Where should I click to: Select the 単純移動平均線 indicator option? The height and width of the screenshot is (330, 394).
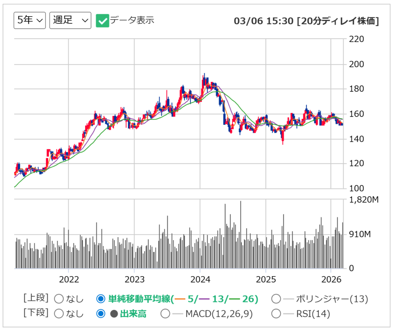101,299
